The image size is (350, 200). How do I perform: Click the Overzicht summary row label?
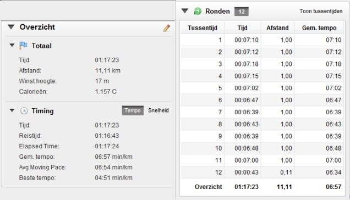[208, 187]
